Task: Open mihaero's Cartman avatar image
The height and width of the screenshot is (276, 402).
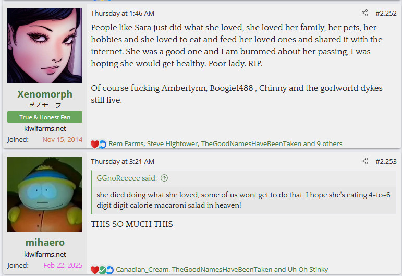Action: (x=45, y=194)
